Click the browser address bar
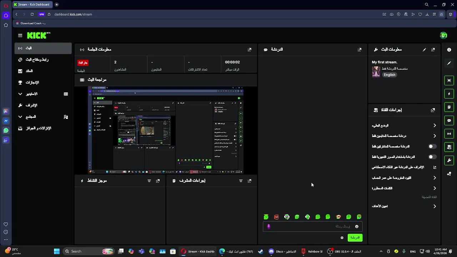 pyautogui.click(x=214, y=14)
